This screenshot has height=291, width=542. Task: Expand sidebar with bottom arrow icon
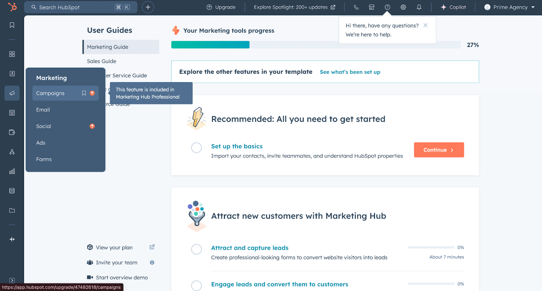coord(12,280)
